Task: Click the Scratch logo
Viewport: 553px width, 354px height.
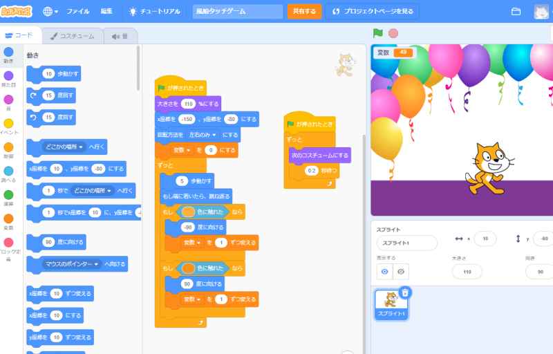Action: [x=16, y=11]
